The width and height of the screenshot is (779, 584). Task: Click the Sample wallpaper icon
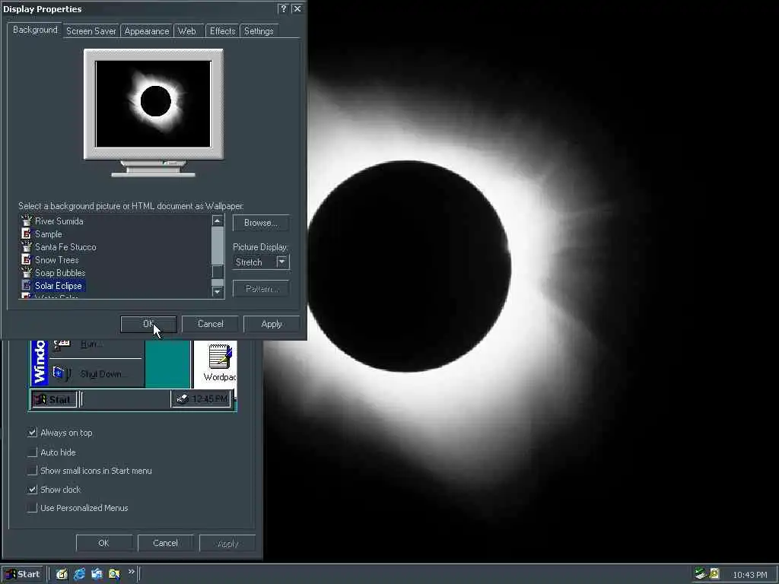pos(27,234)
